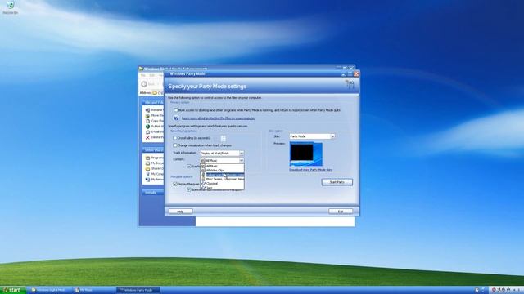Click the Start button on taskbar
This screenshot has height=294, width=524.
(x=12, y=290)
